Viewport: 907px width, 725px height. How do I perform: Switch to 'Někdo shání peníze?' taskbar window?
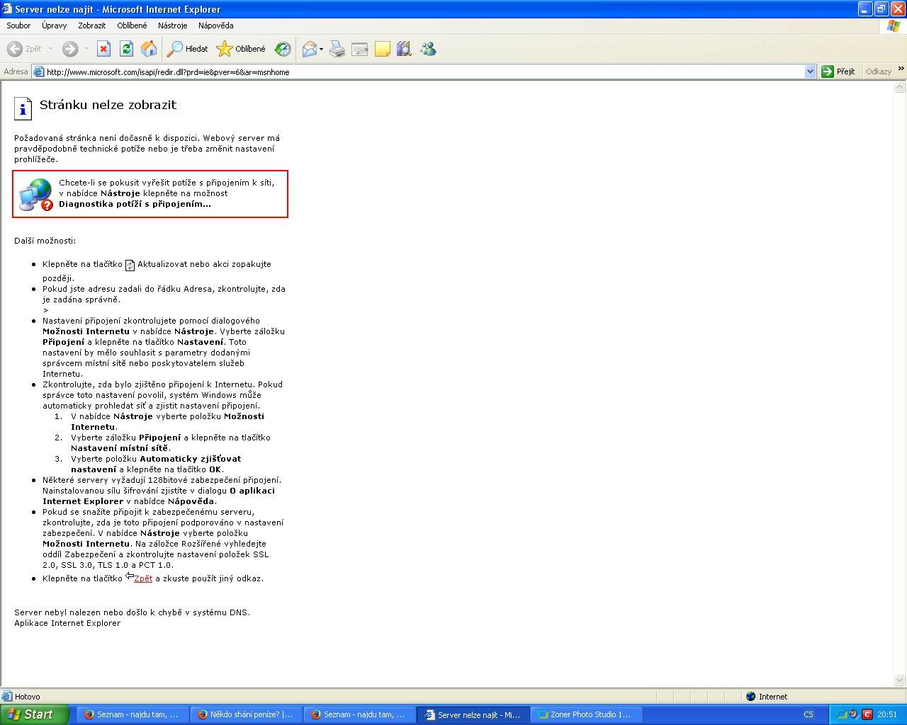tap(245, 714)
